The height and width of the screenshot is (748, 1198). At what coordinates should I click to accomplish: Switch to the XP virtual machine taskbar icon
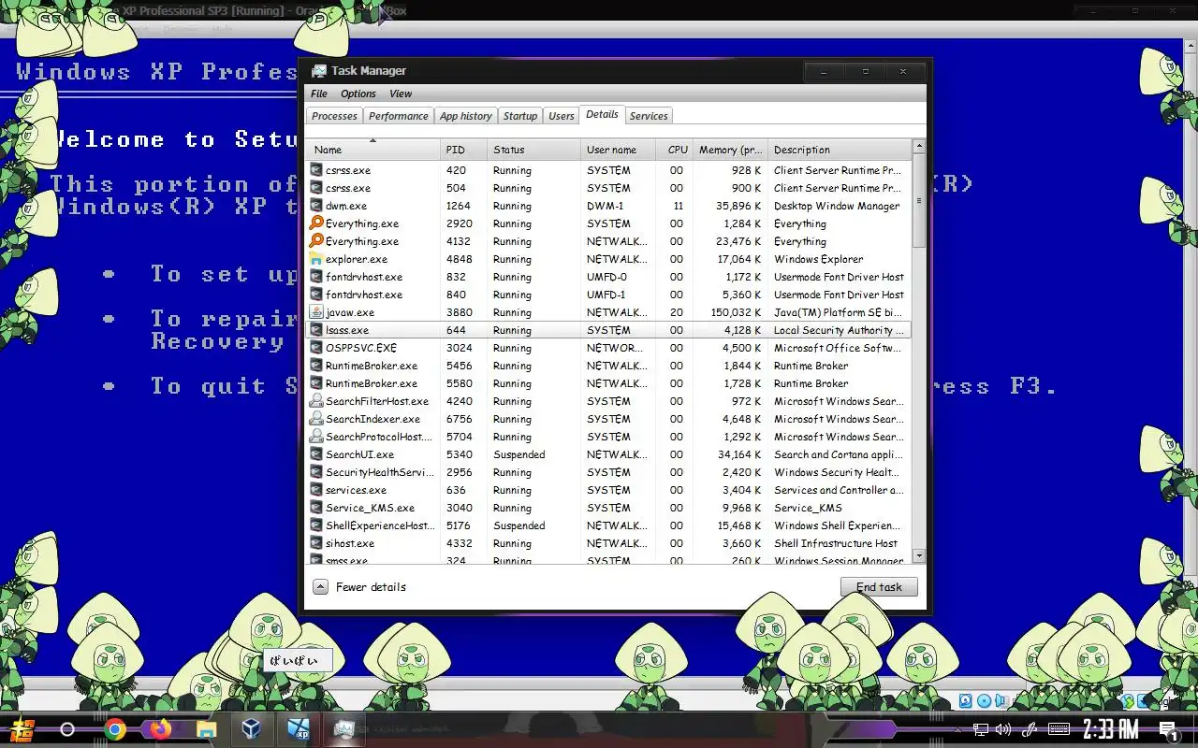click(298, 729)
